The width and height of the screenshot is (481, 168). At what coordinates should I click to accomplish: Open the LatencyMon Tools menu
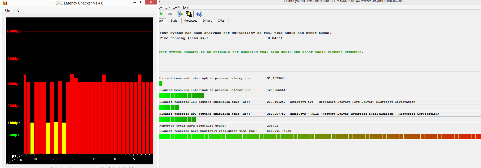tap(177, 7)
